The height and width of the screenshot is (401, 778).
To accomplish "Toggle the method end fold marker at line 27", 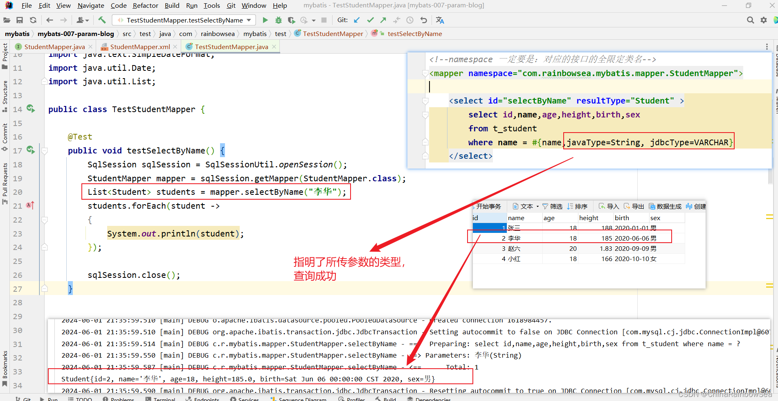I will pos(45,288).
